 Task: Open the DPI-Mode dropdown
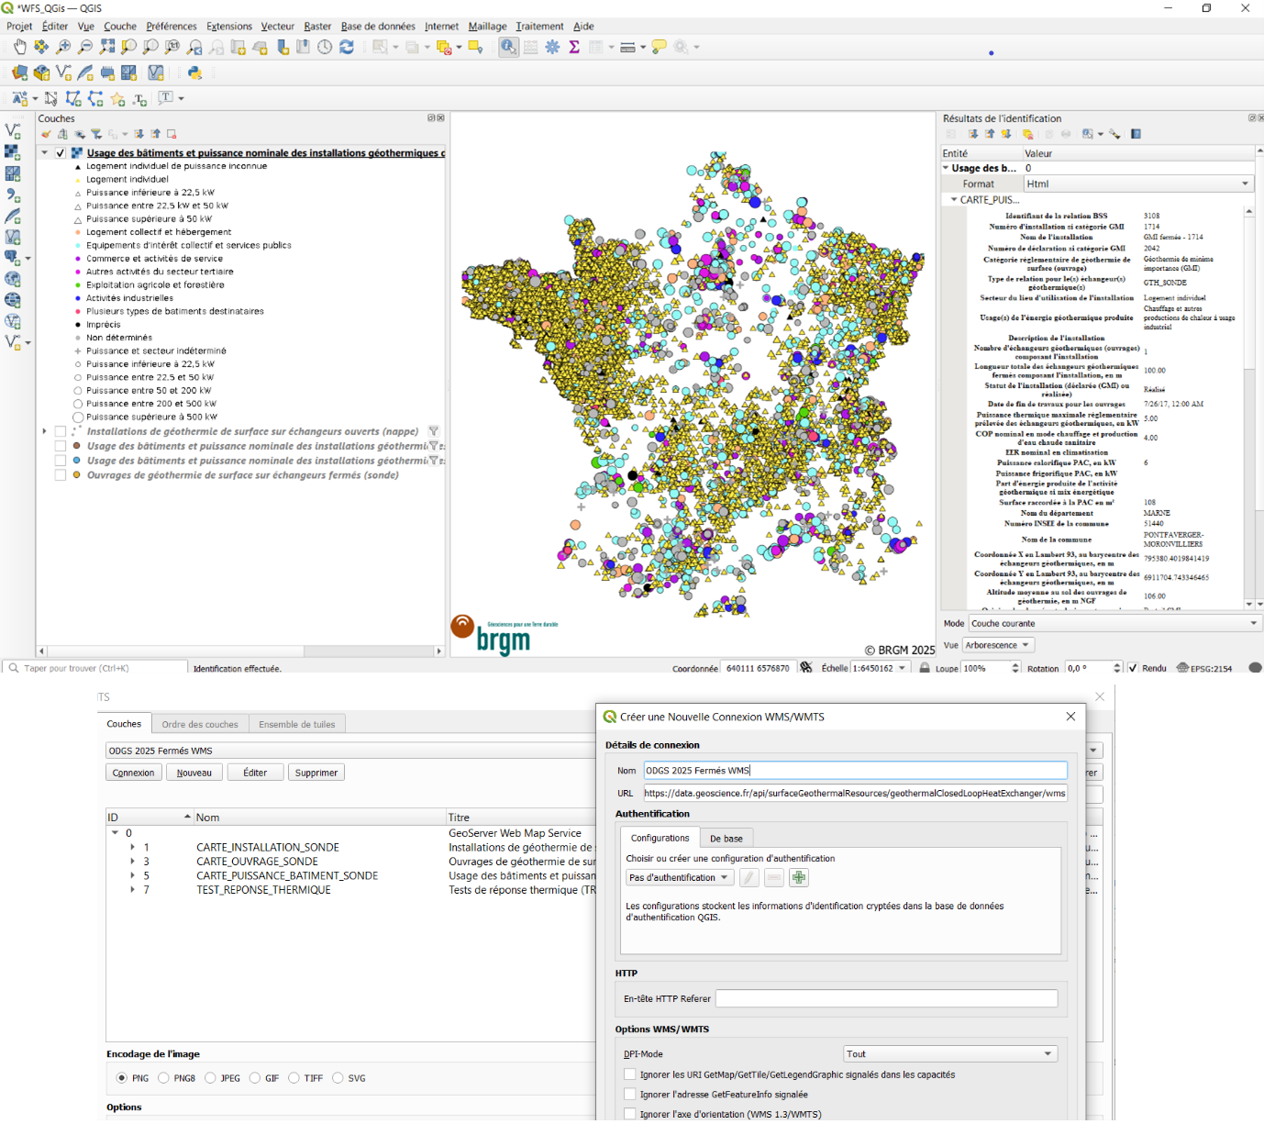click(949, 1053)
